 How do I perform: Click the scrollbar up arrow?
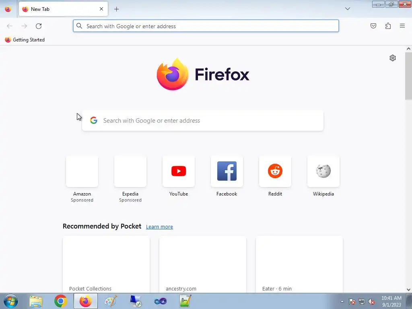(408, 49)
